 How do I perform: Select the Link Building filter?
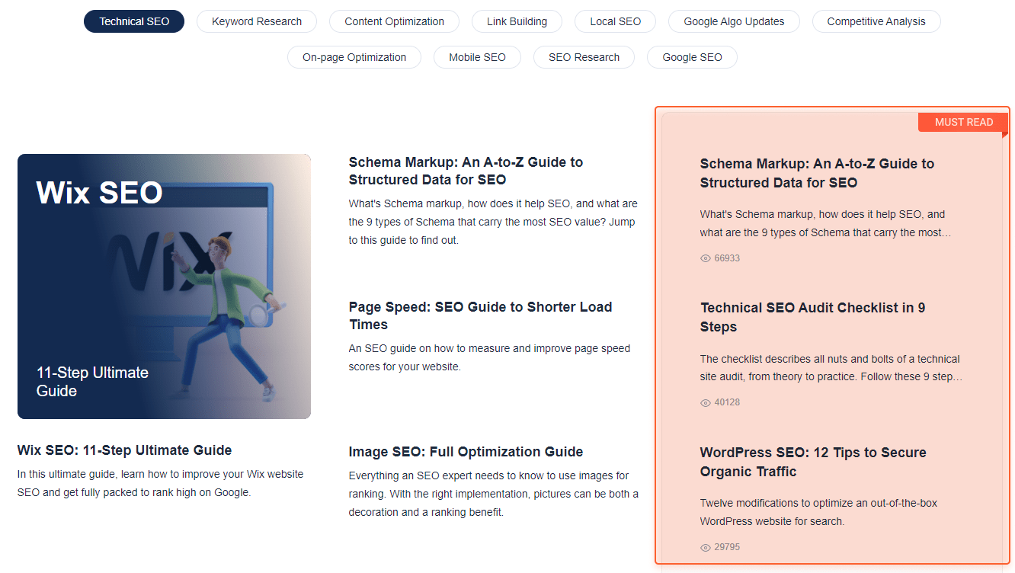tap(517, 21)
